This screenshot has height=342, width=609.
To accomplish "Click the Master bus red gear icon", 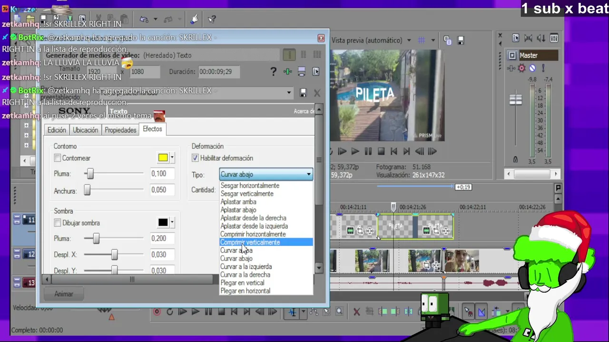I will 522,68.
